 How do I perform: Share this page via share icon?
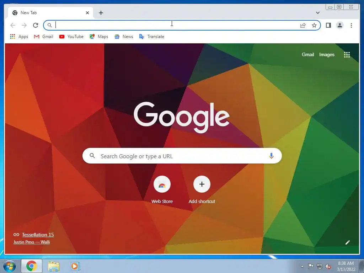tap(303, 25)
